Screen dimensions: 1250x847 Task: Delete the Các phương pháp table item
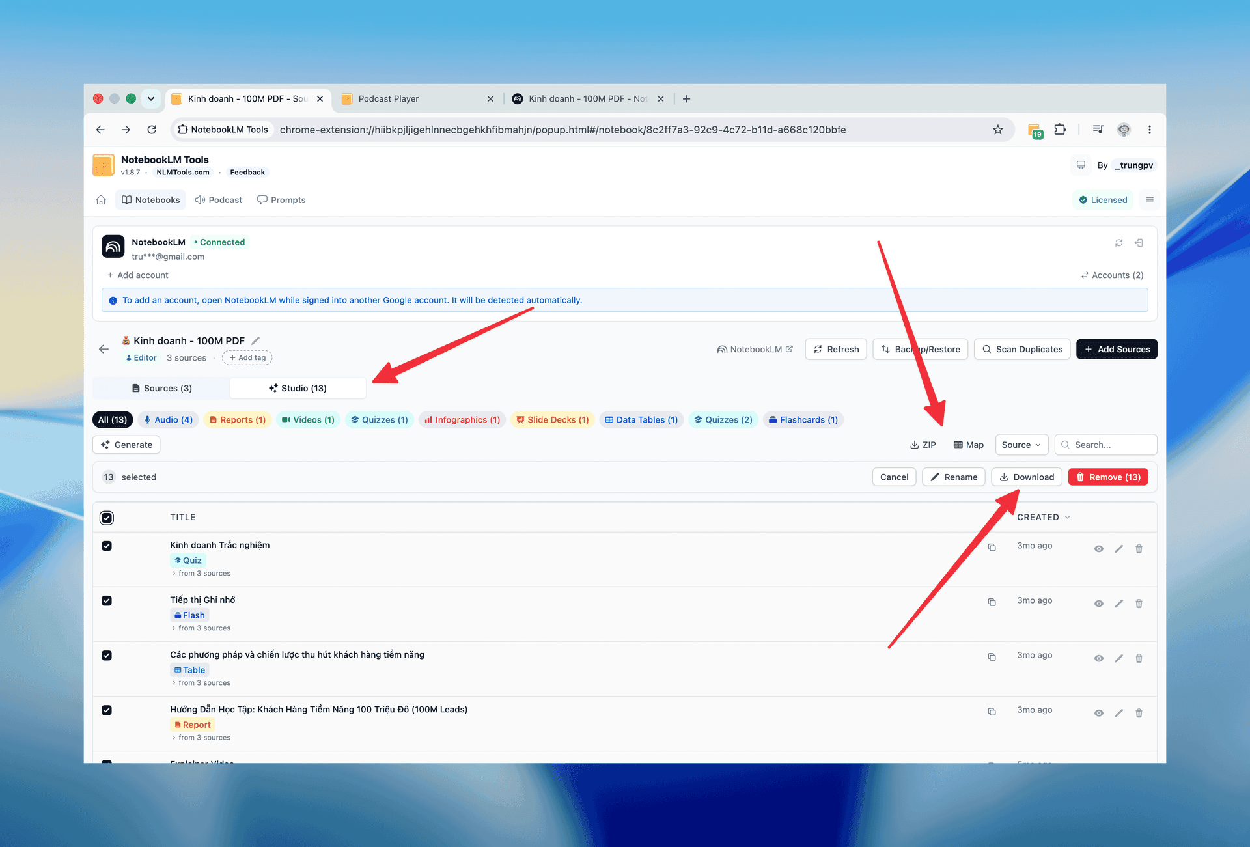pos(1139,658)
